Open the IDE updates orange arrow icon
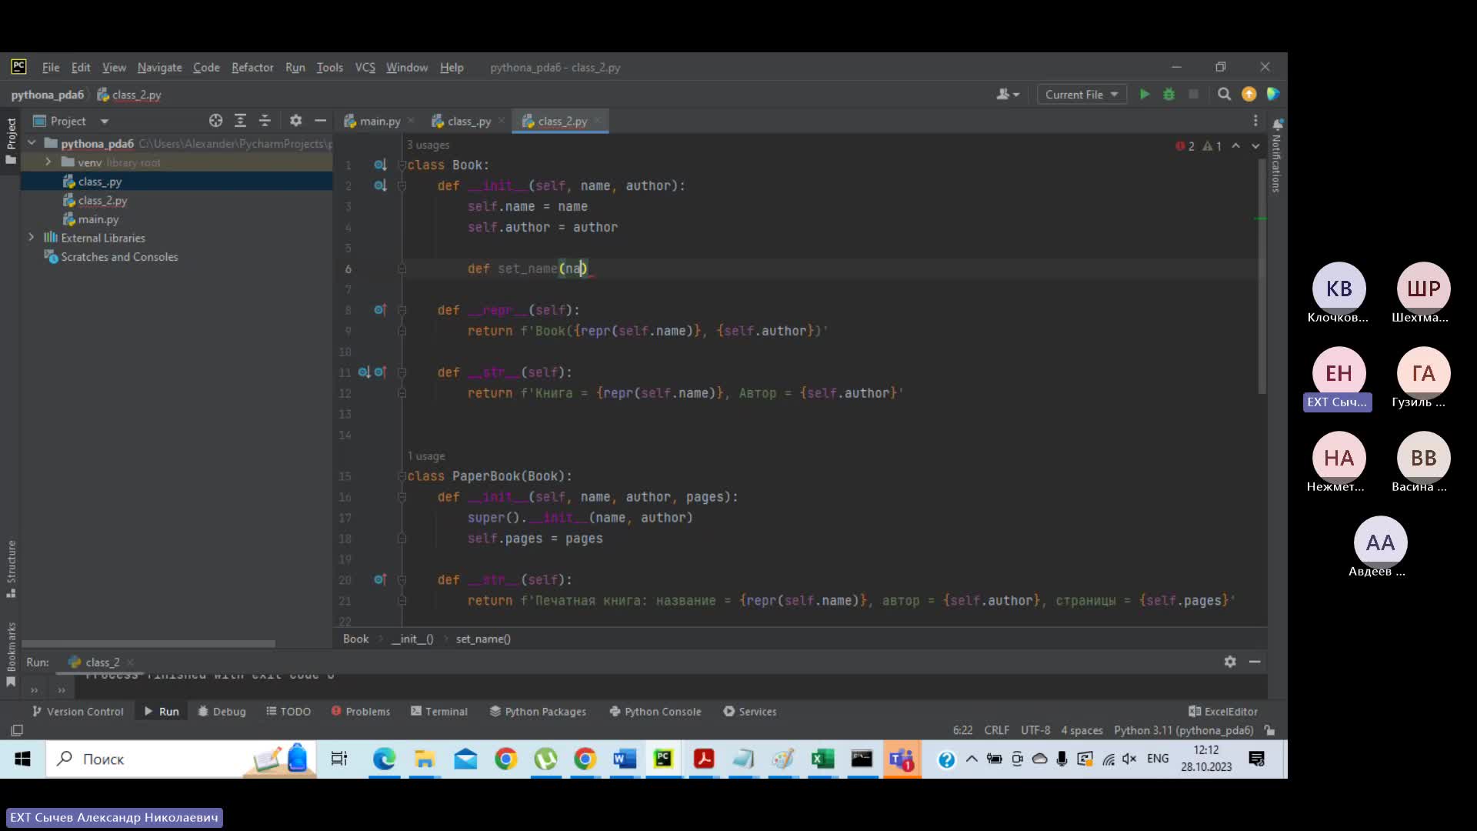The width and height of the screenshot is (1477, 831). click(1249, 94)
